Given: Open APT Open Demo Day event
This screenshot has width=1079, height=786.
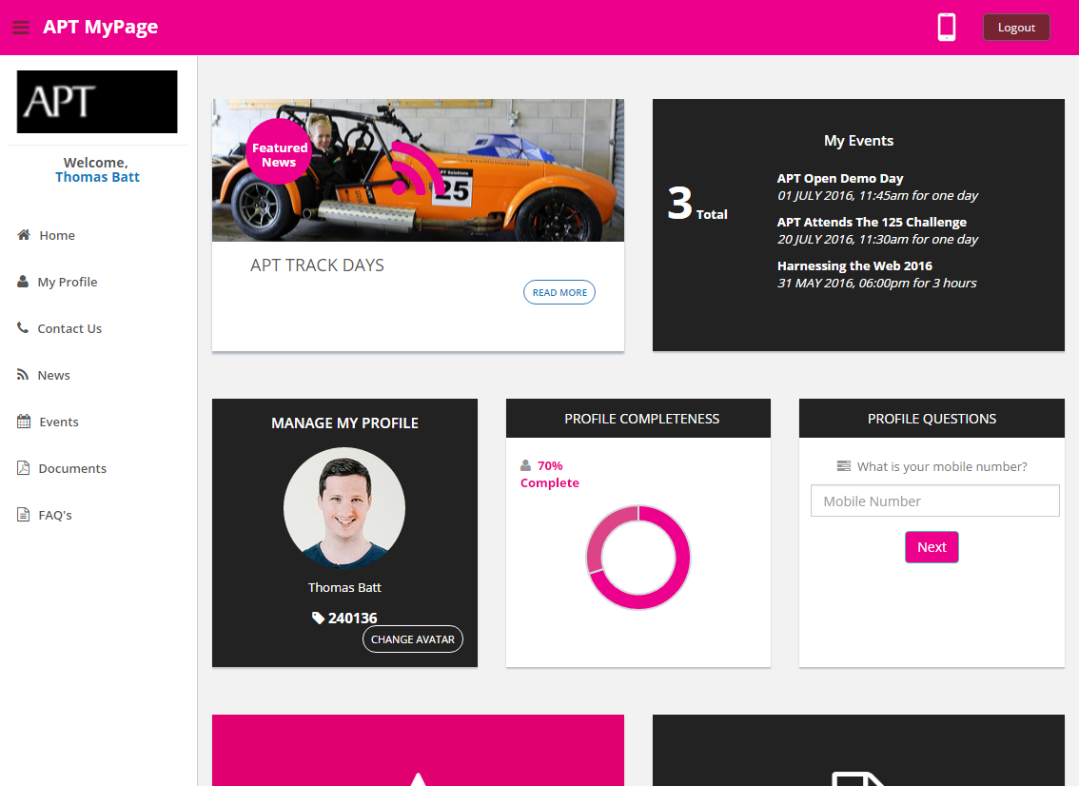Looking at the screenshot, I should coord(839,178).
